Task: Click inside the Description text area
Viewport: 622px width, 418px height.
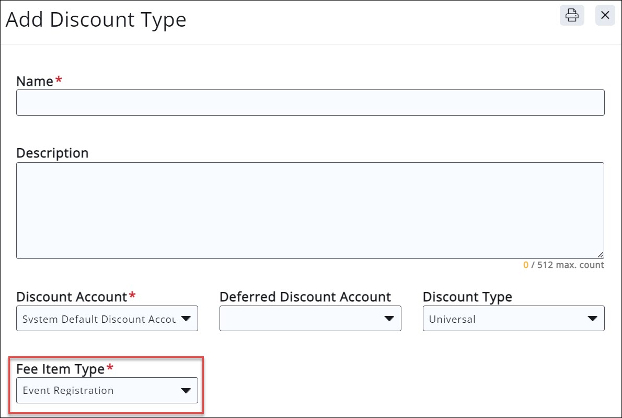Action: 310,209
